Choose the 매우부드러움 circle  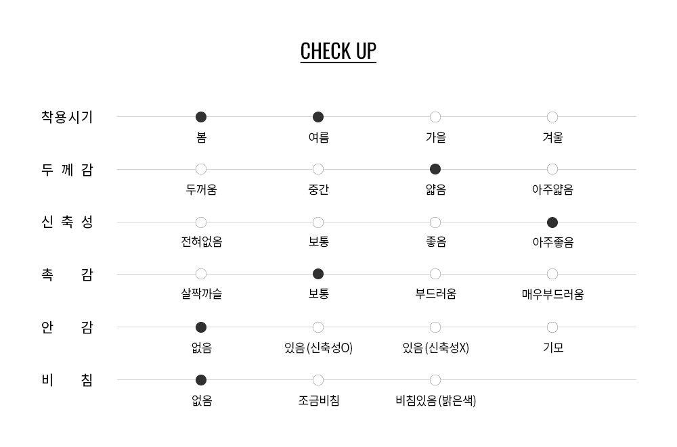click(x=552, y=274)
